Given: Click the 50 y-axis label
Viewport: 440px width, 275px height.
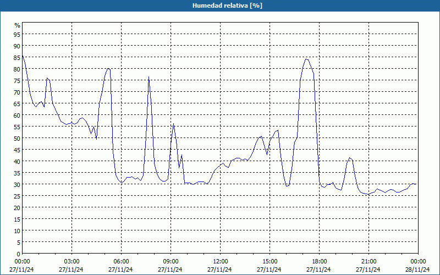Looking at the screenshot, I should (x=18, y=138).
